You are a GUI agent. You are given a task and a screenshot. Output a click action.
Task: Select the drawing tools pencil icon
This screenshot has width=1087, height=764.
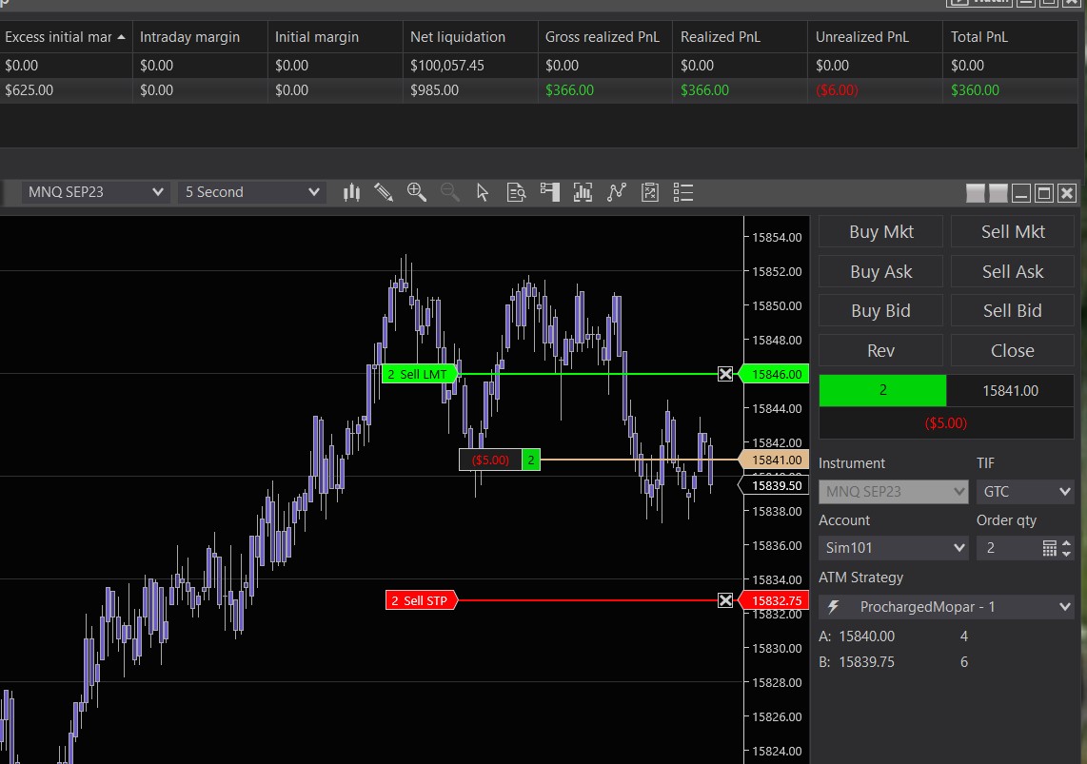384,192
